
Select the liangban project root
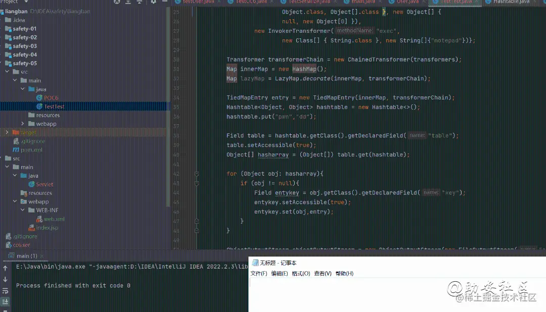click(x=16, y=11)
